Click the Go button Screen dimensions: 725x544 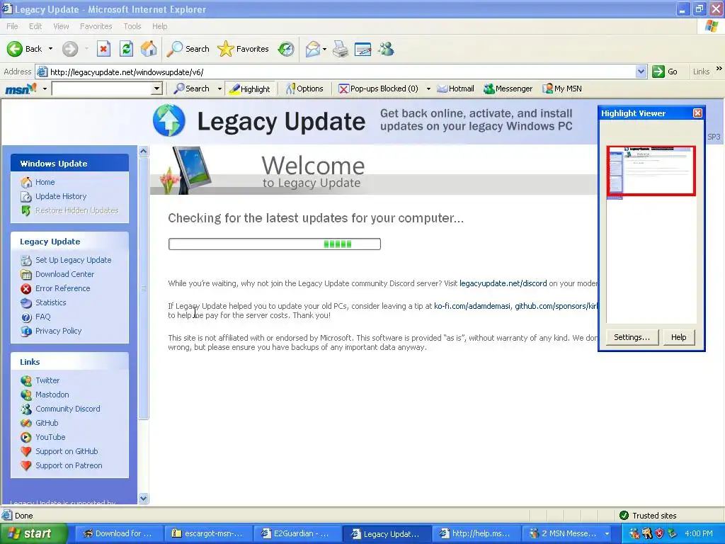(665, 72)
